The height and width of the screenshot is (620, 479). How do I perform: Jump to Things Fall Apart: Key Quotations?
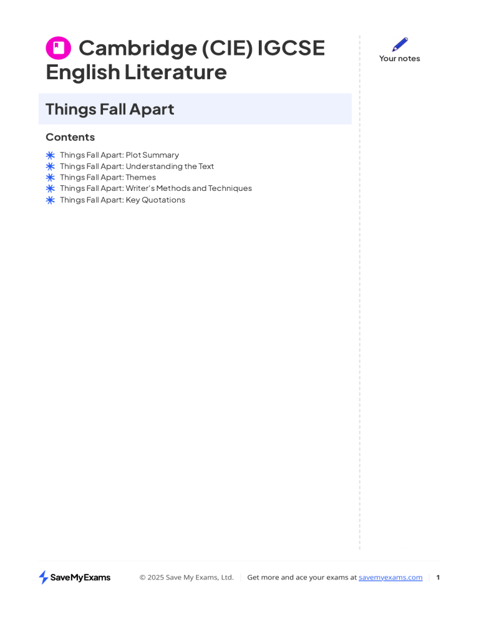(x=123, y=200)
